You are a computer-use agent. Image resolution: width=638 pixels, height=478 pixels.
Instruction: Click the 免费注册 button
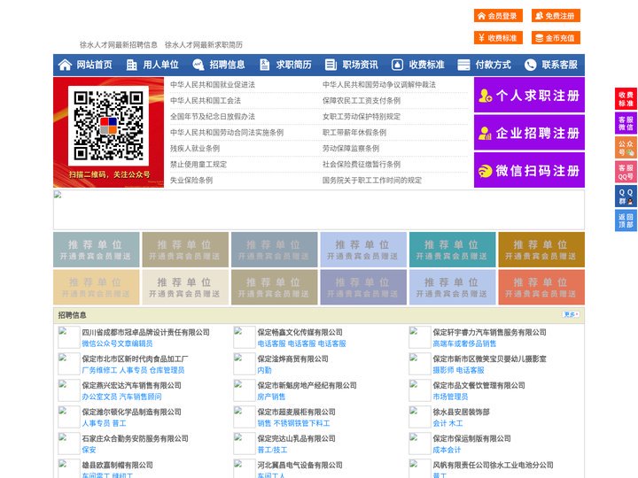(556, 16)
